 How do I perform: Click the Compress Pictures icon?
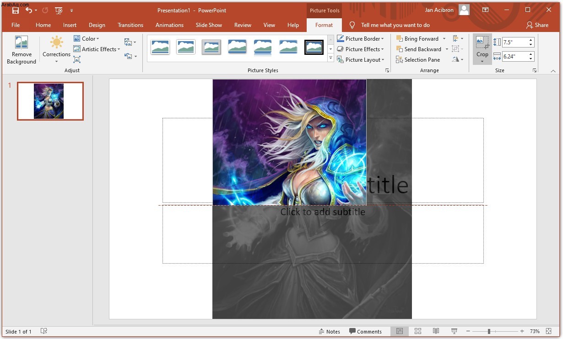click(x=77, y=59)
